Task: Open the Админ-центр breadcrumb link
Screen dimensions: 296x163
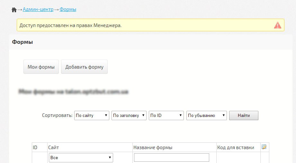Action: 38,9
